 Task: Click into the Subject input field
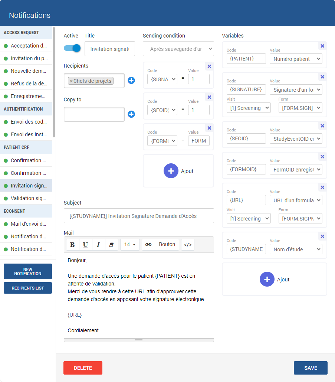click(139, 216)
